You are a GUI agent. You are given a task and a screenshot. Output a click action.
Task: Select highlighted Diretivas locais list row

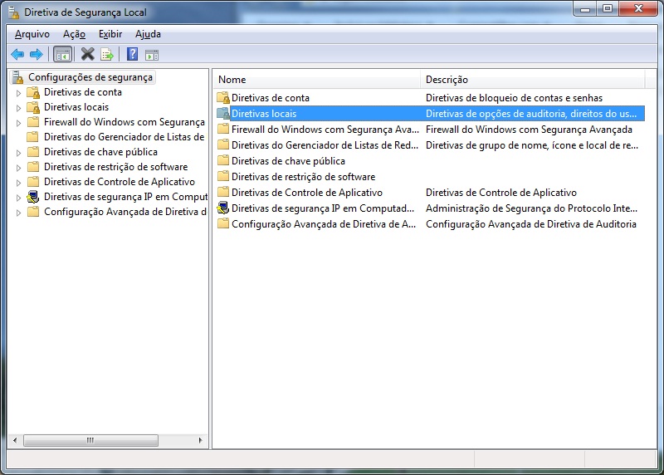pos(430,114)
